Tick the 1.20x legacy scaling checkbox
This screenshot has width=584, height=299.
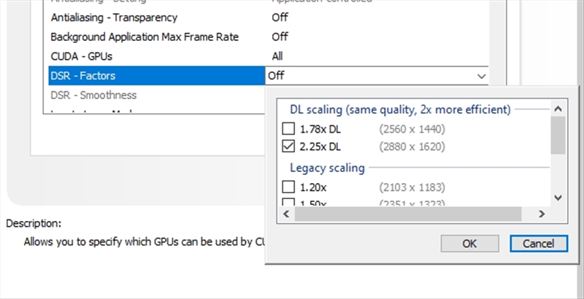[x=288, y=187]
